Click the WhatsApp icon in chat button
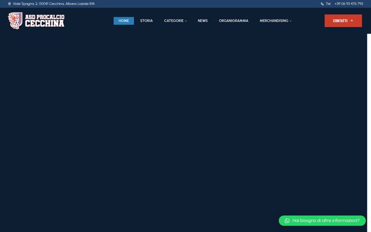371x232 pixels. click(x=287, y=221)
